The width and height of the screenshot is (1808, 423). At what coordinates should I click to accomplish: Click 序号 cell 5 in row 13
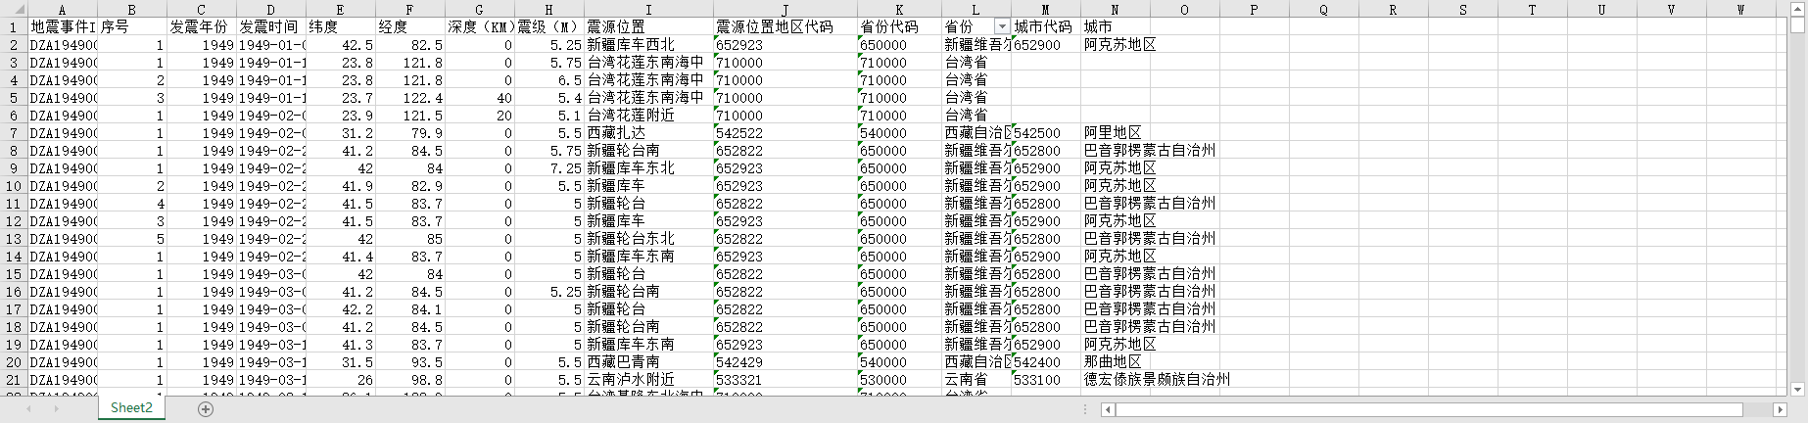[132, 238]
